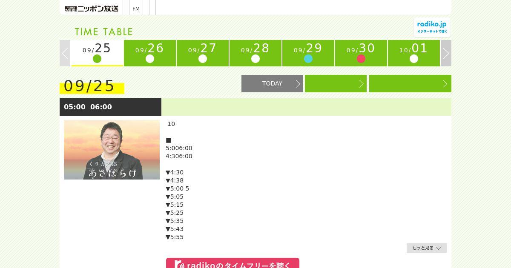Expand program details with もっと見る

point(427,248)
